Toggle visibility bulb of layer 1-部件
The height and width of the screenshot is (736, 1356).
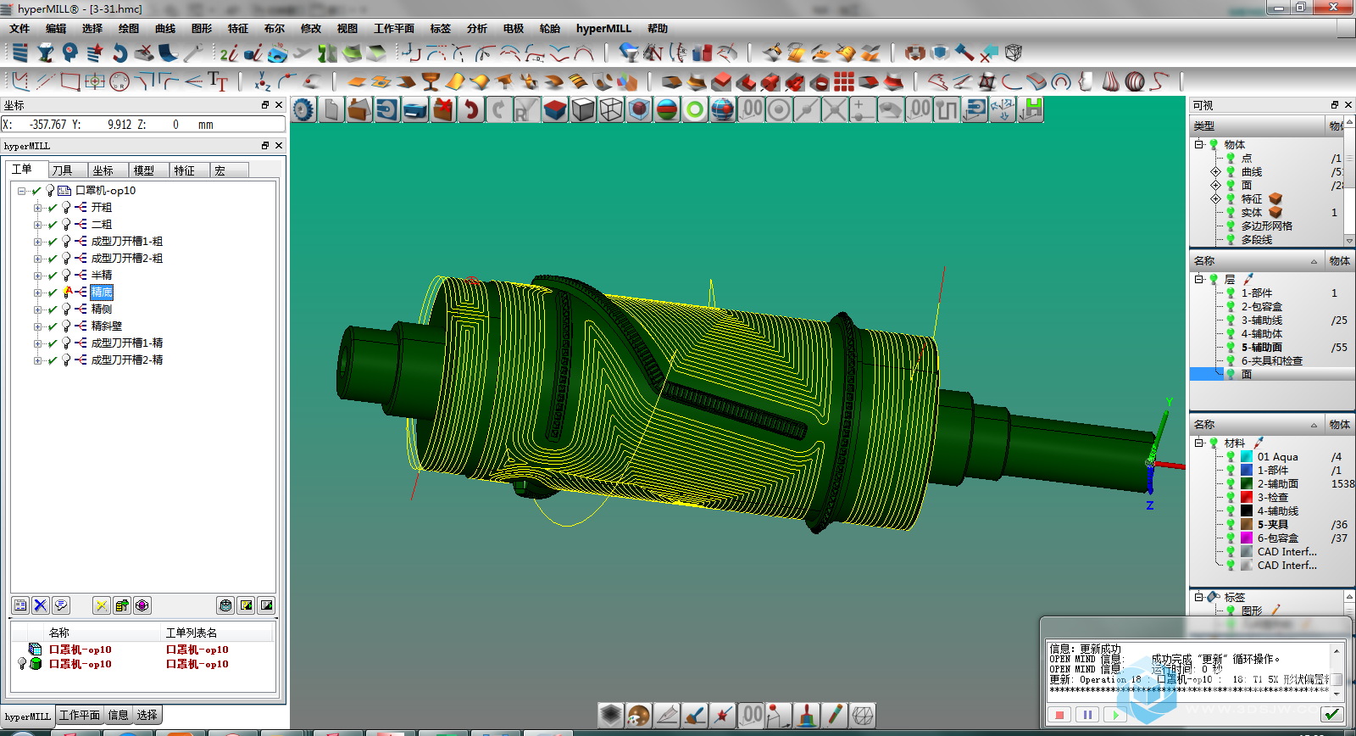point(1231,293)
